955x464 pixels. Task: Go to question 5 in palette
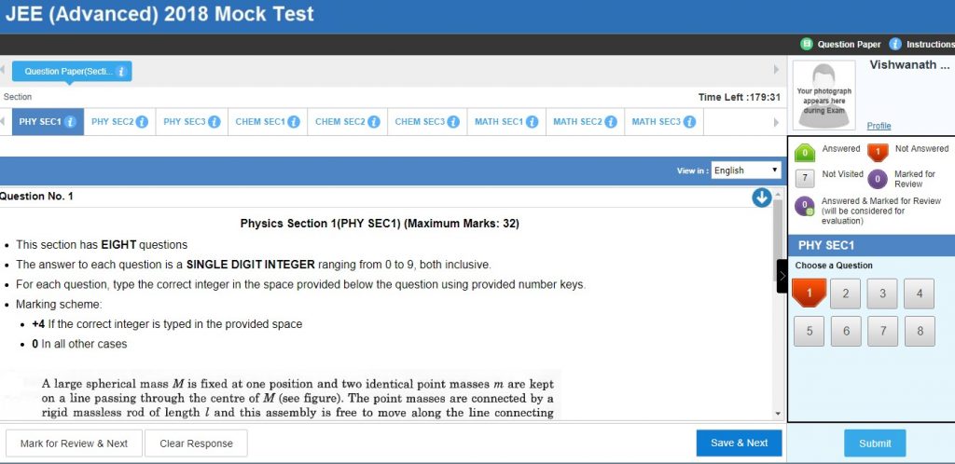click(809, 331)
